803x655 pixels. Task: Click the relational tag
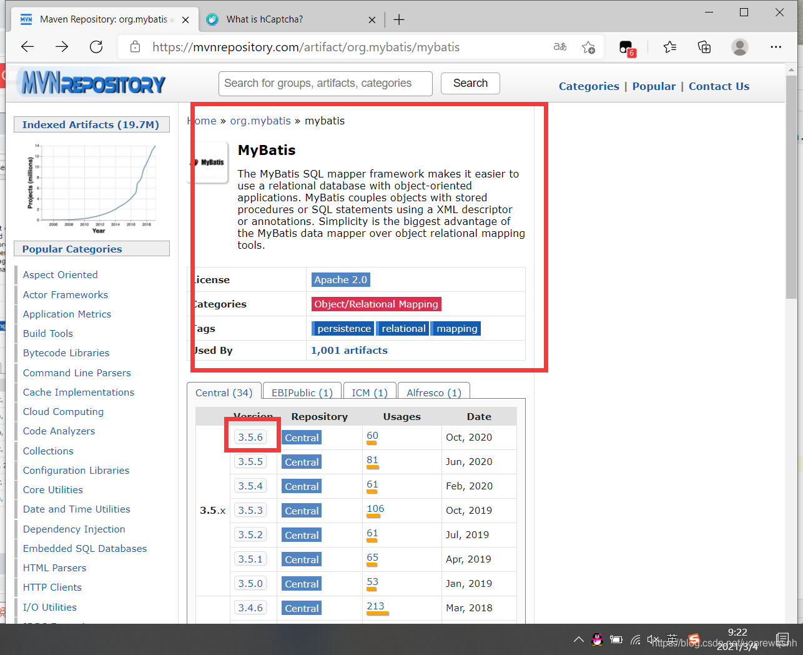tap(404, 329)
